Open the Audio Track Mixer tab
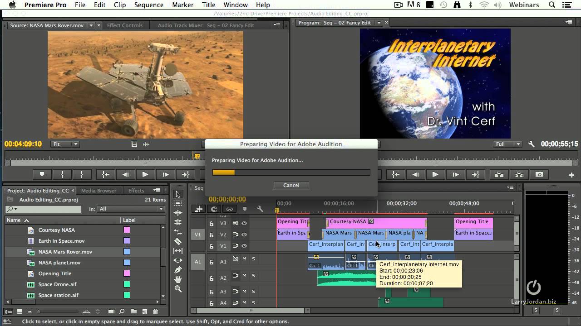The height and width of the screenshot is (326, 581). coord(206,25)
